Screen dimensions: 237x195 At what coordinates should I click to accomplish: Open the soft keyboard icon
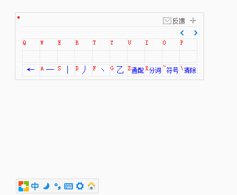[x=68, y=186]
